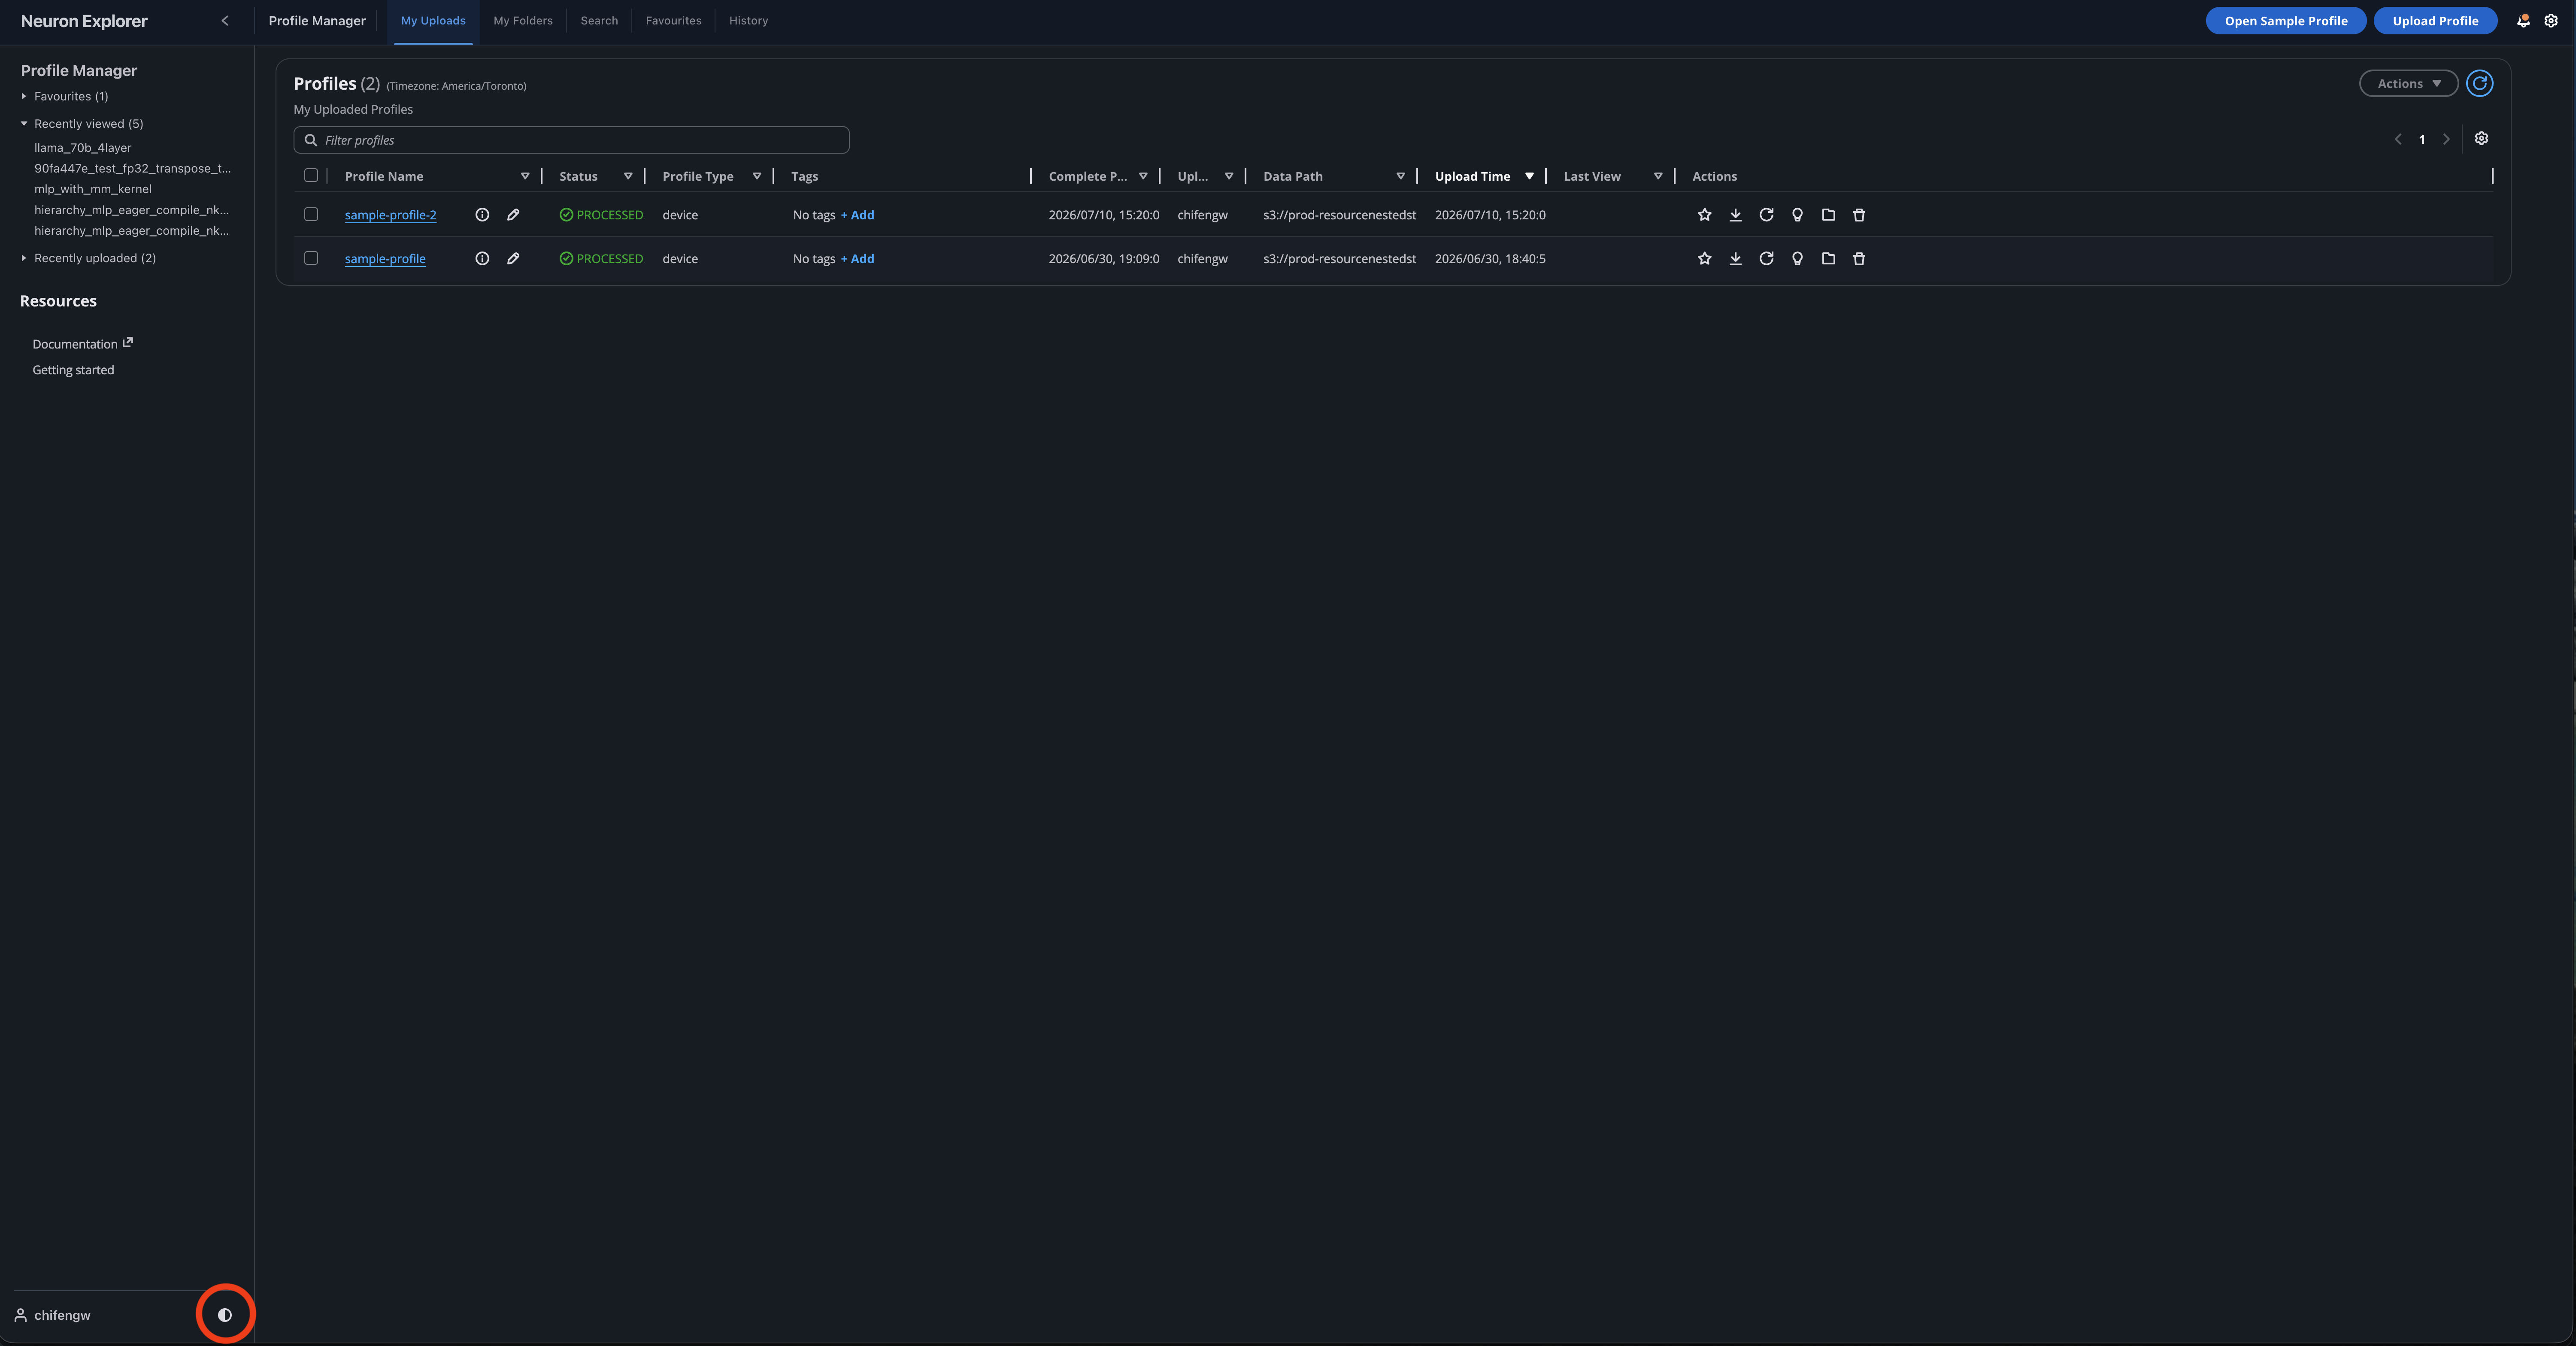Click the Neuron Explorer title
This screenshot has height=1346, width=2576.
(x=84, y=21)
